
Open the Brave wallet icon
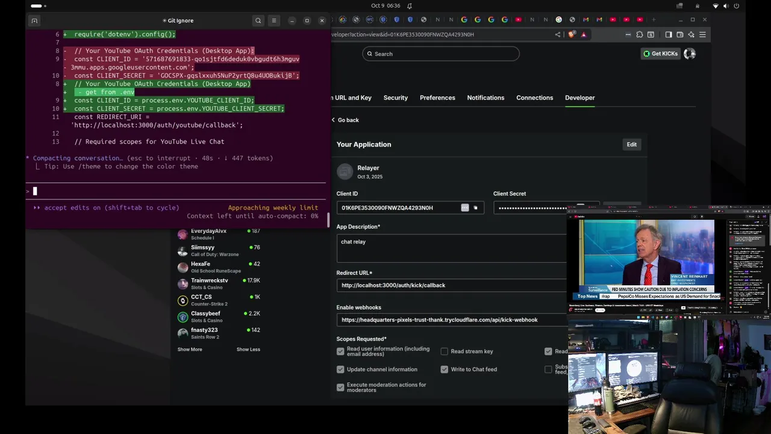680,34
